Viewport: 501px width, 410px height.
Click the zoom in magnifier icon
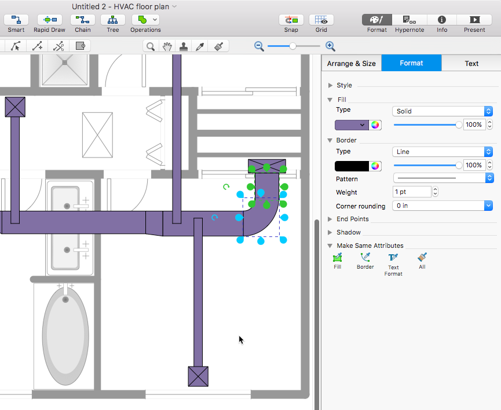[x=330, y=46]
